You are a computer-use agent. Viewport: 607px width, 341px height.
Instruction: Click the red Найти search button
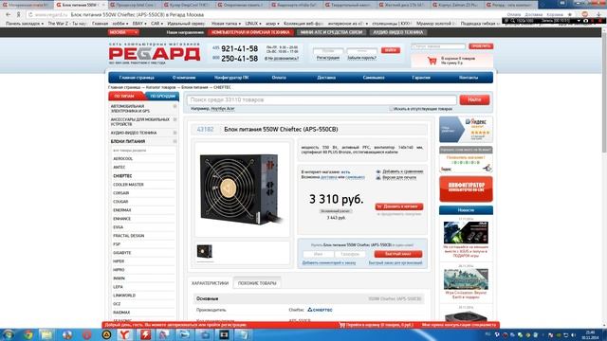tap(474, 99)
